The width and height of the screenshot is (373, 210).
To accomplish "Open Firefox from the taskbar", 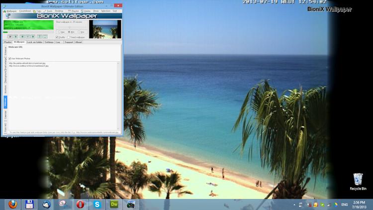I will point(12,205).
